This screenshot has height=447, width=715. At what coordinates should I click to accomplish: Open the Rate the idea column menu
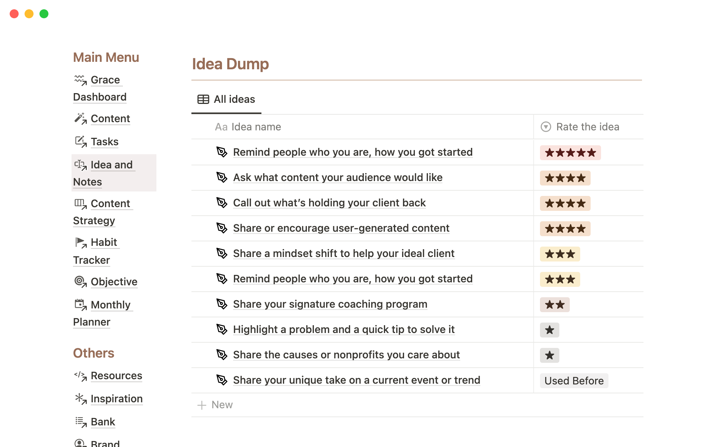click(x=587, y=127)
